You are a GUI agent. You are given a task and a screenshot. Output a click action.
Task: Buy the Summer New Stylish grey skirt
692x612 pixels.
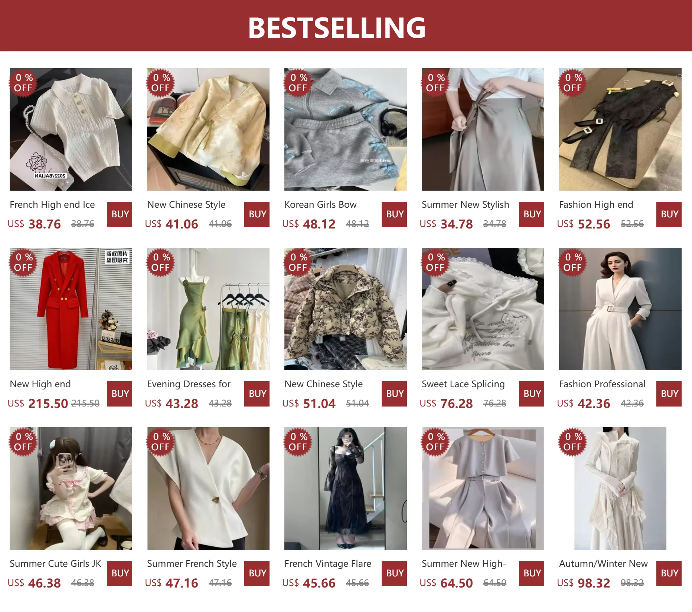[532, 214]
